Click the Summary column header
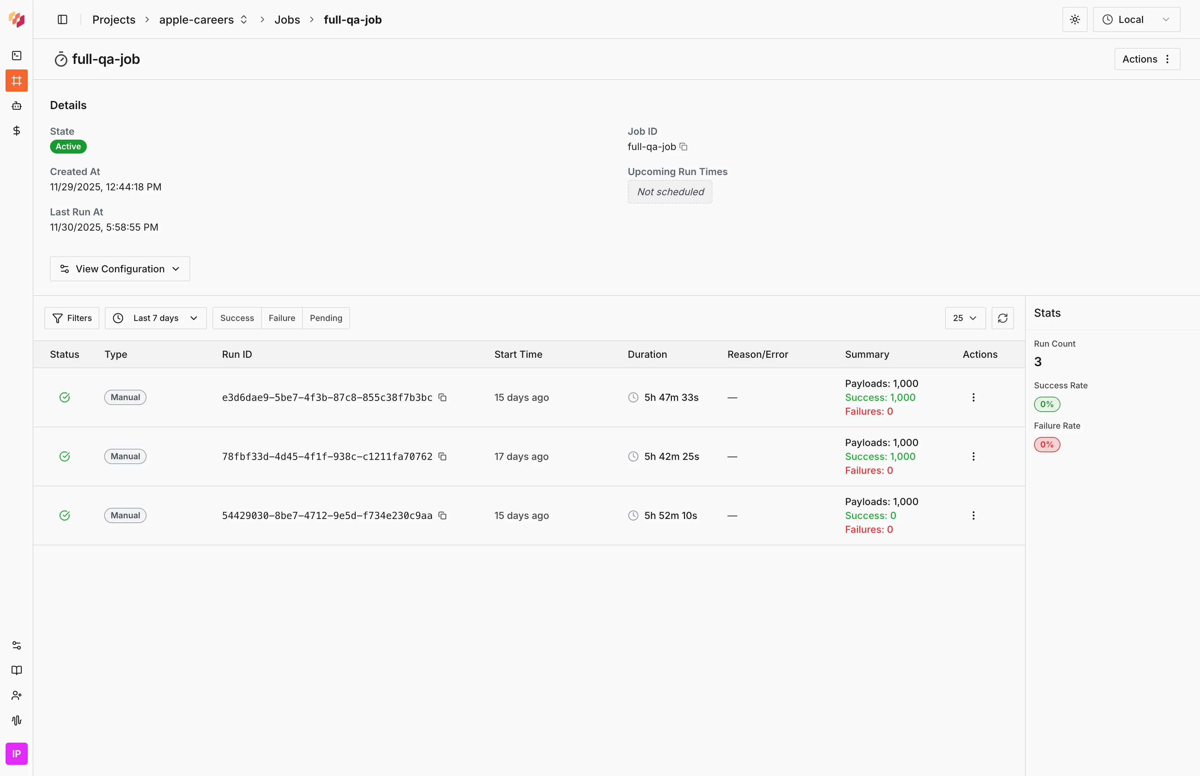This screenshot has width=1200, height=776. tap(867, 354)
